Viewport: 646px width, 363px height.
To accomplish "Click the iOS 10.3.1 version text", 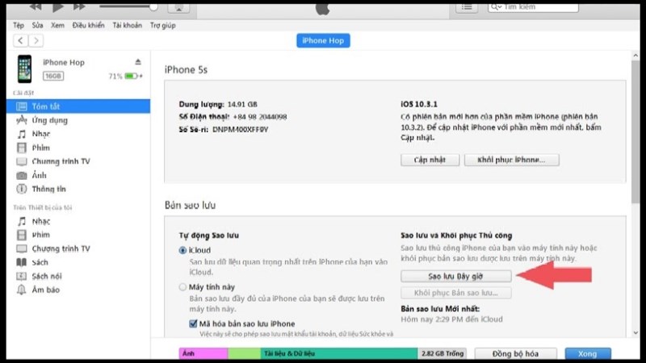I will 419,105.
